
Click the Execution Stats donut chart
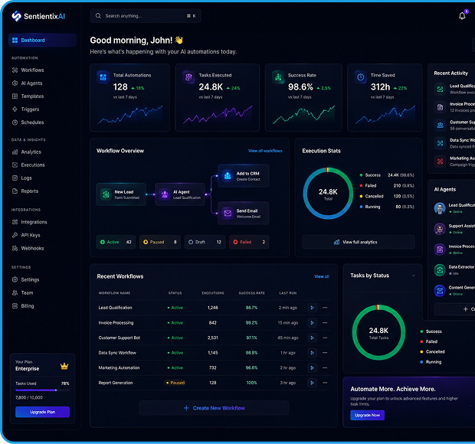pyautogui.click(x=328, y=194)
